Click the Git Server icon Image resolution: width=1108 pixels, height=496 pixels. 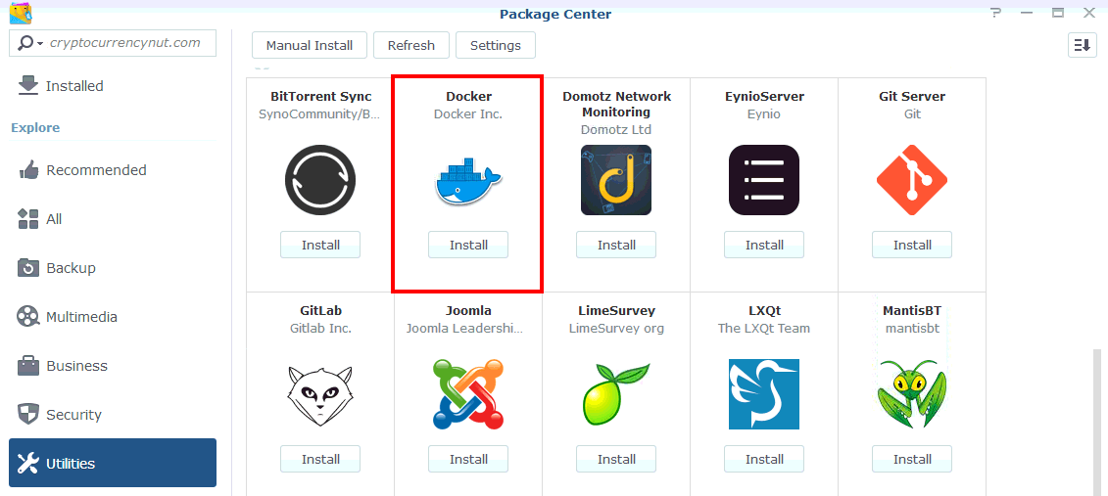pyautogui.click(x=911, y=180)
